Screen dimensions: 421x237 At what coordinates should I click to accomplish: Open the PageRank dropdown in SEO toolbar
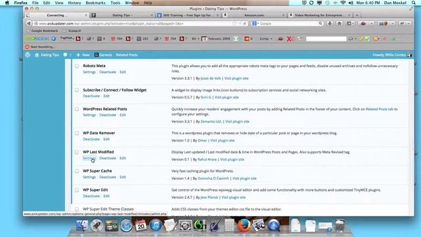(67, 38)
